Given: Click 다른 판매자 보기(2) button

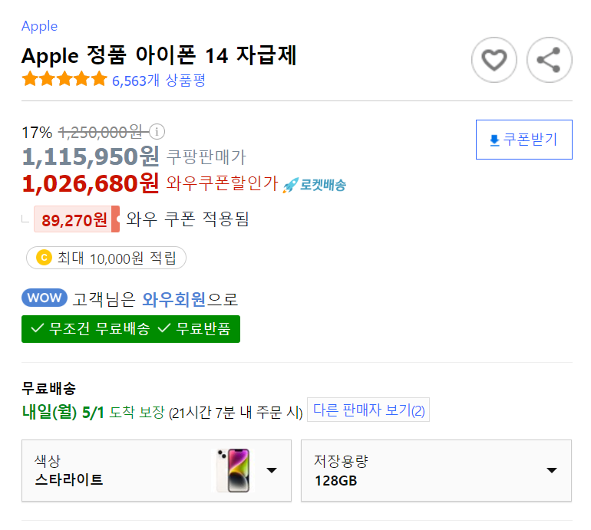Looking at the screenshot, I should [x=368, y=410].
